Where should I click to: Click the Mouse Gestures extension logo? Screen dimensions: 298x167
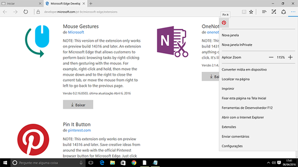coord(38,41)
